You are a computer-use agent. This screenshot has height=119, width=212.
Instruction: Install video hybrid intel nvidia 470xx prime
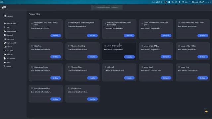pos(166,36)
